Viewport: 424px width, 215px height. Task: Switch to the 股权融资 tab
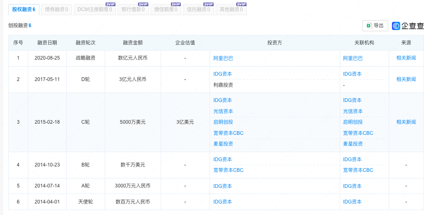(23, 9)
